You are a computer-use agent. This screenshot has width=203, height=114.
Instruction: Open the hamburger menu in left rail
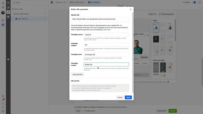pyautogui.click(x=3, y=7)
